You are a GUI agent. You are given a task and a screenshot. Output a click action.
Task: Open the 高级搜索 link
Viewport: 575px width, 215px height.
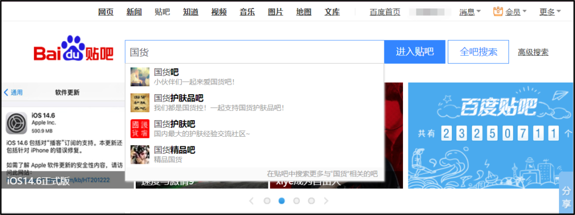533,52
